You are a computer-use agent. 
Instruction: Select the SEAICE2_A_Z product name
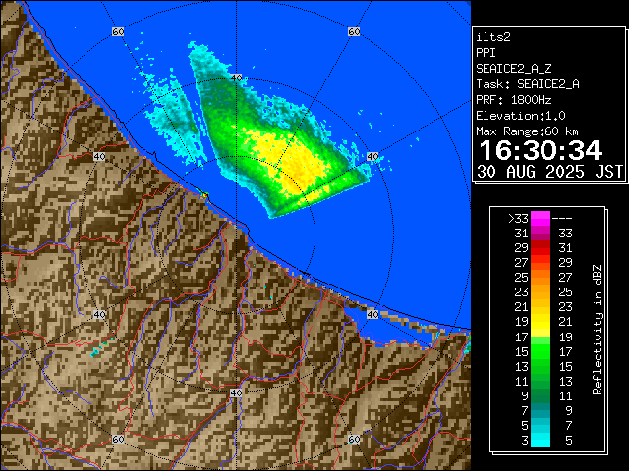pos(513,68)
